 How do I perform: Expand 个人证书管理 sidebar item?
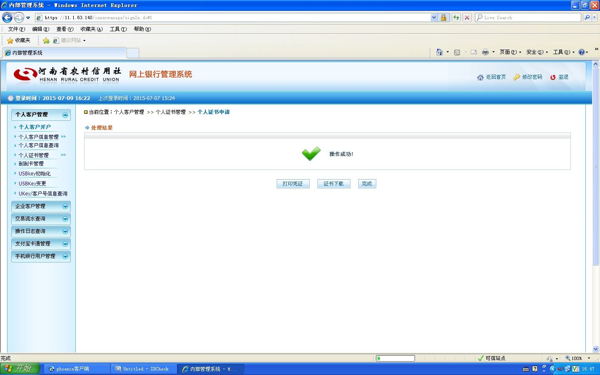coord(34,155)
